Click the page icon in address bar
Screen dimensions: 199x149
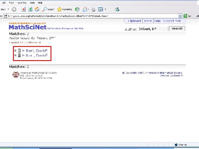click(x=6, y=16)
